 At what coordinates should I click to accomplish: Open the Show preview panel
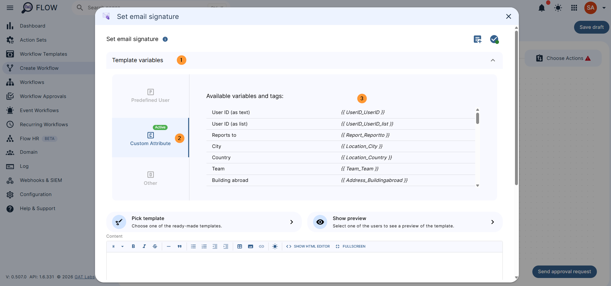[405, 222]
